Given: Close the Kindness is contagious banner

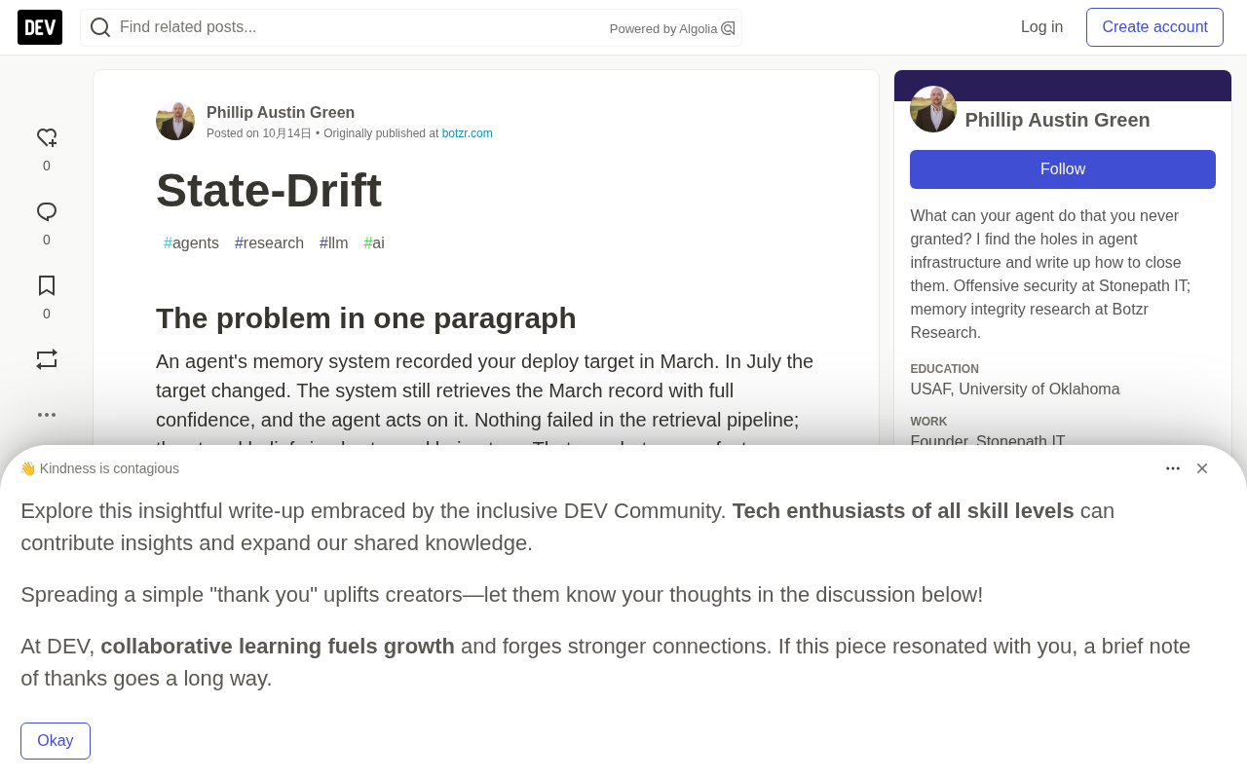Looking at the screenshot, I should [1202, 468].
